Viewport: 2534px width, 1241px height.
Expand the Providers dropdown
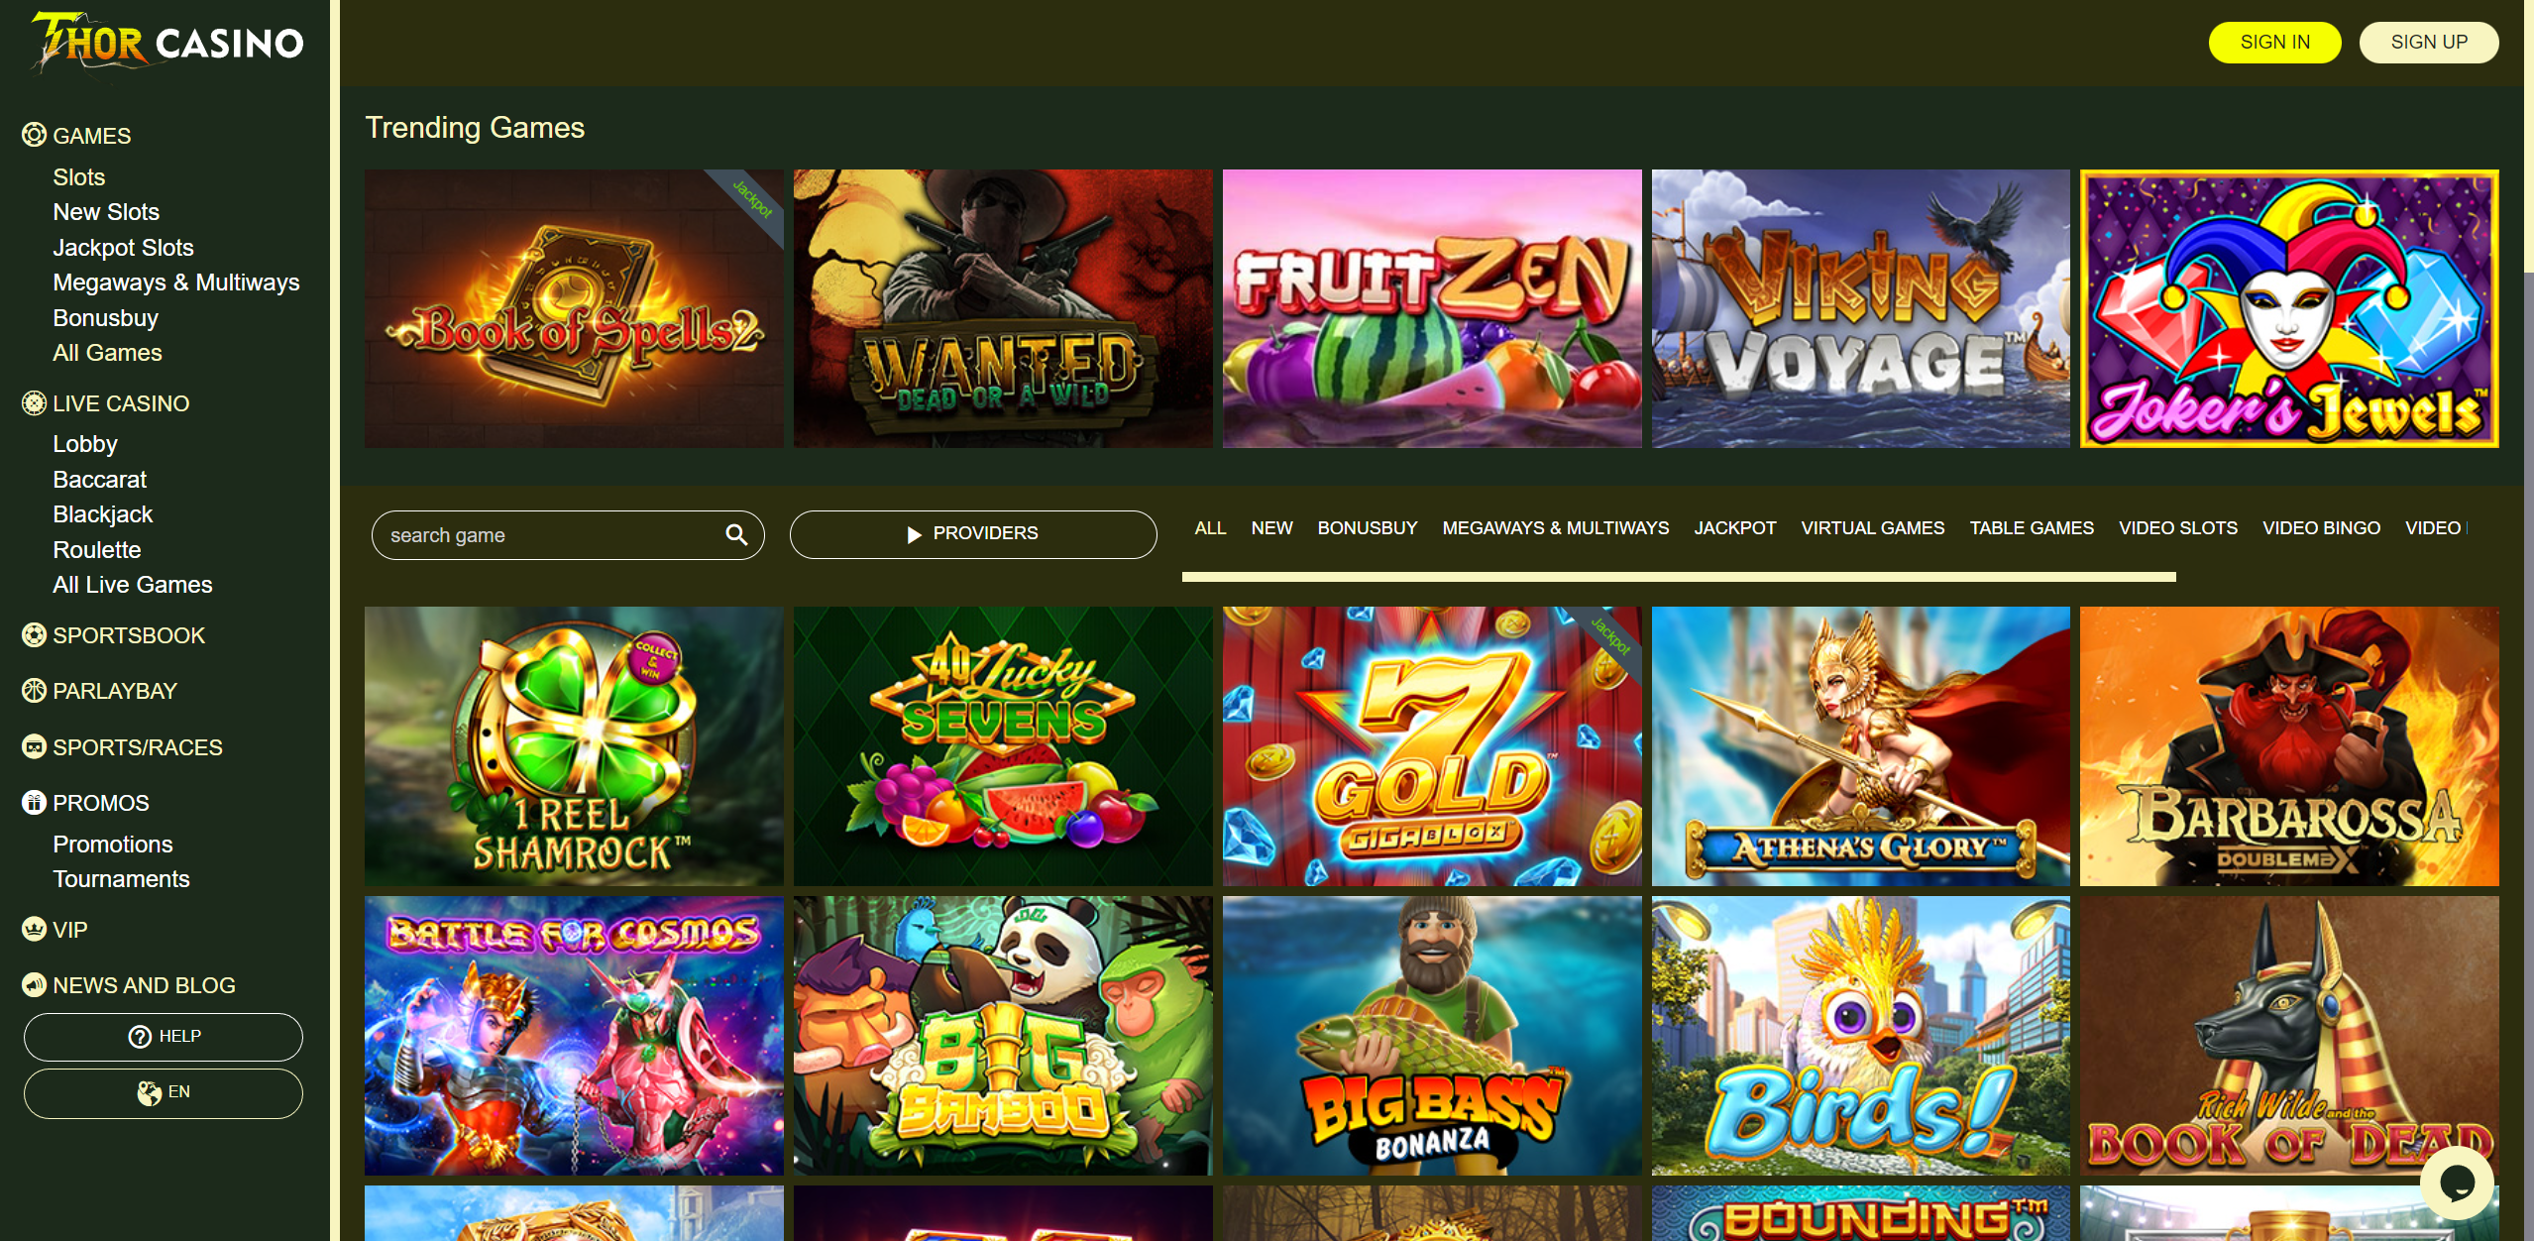point(972,534)
